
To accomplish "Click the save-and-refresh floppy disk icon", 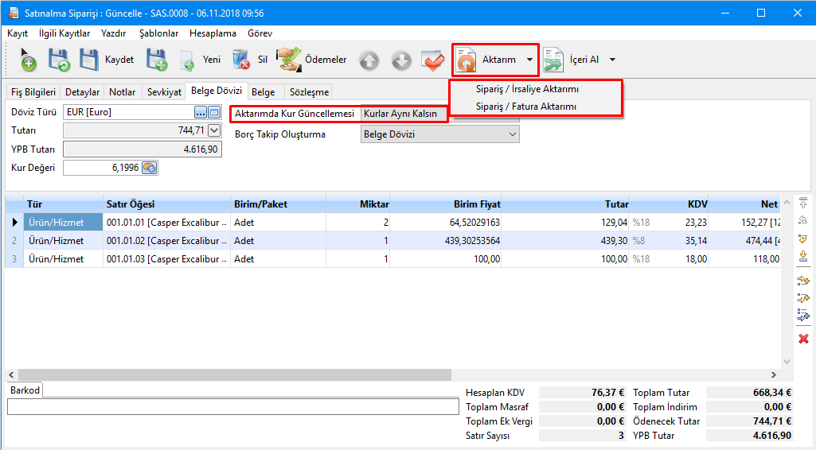I will (59, 60).
